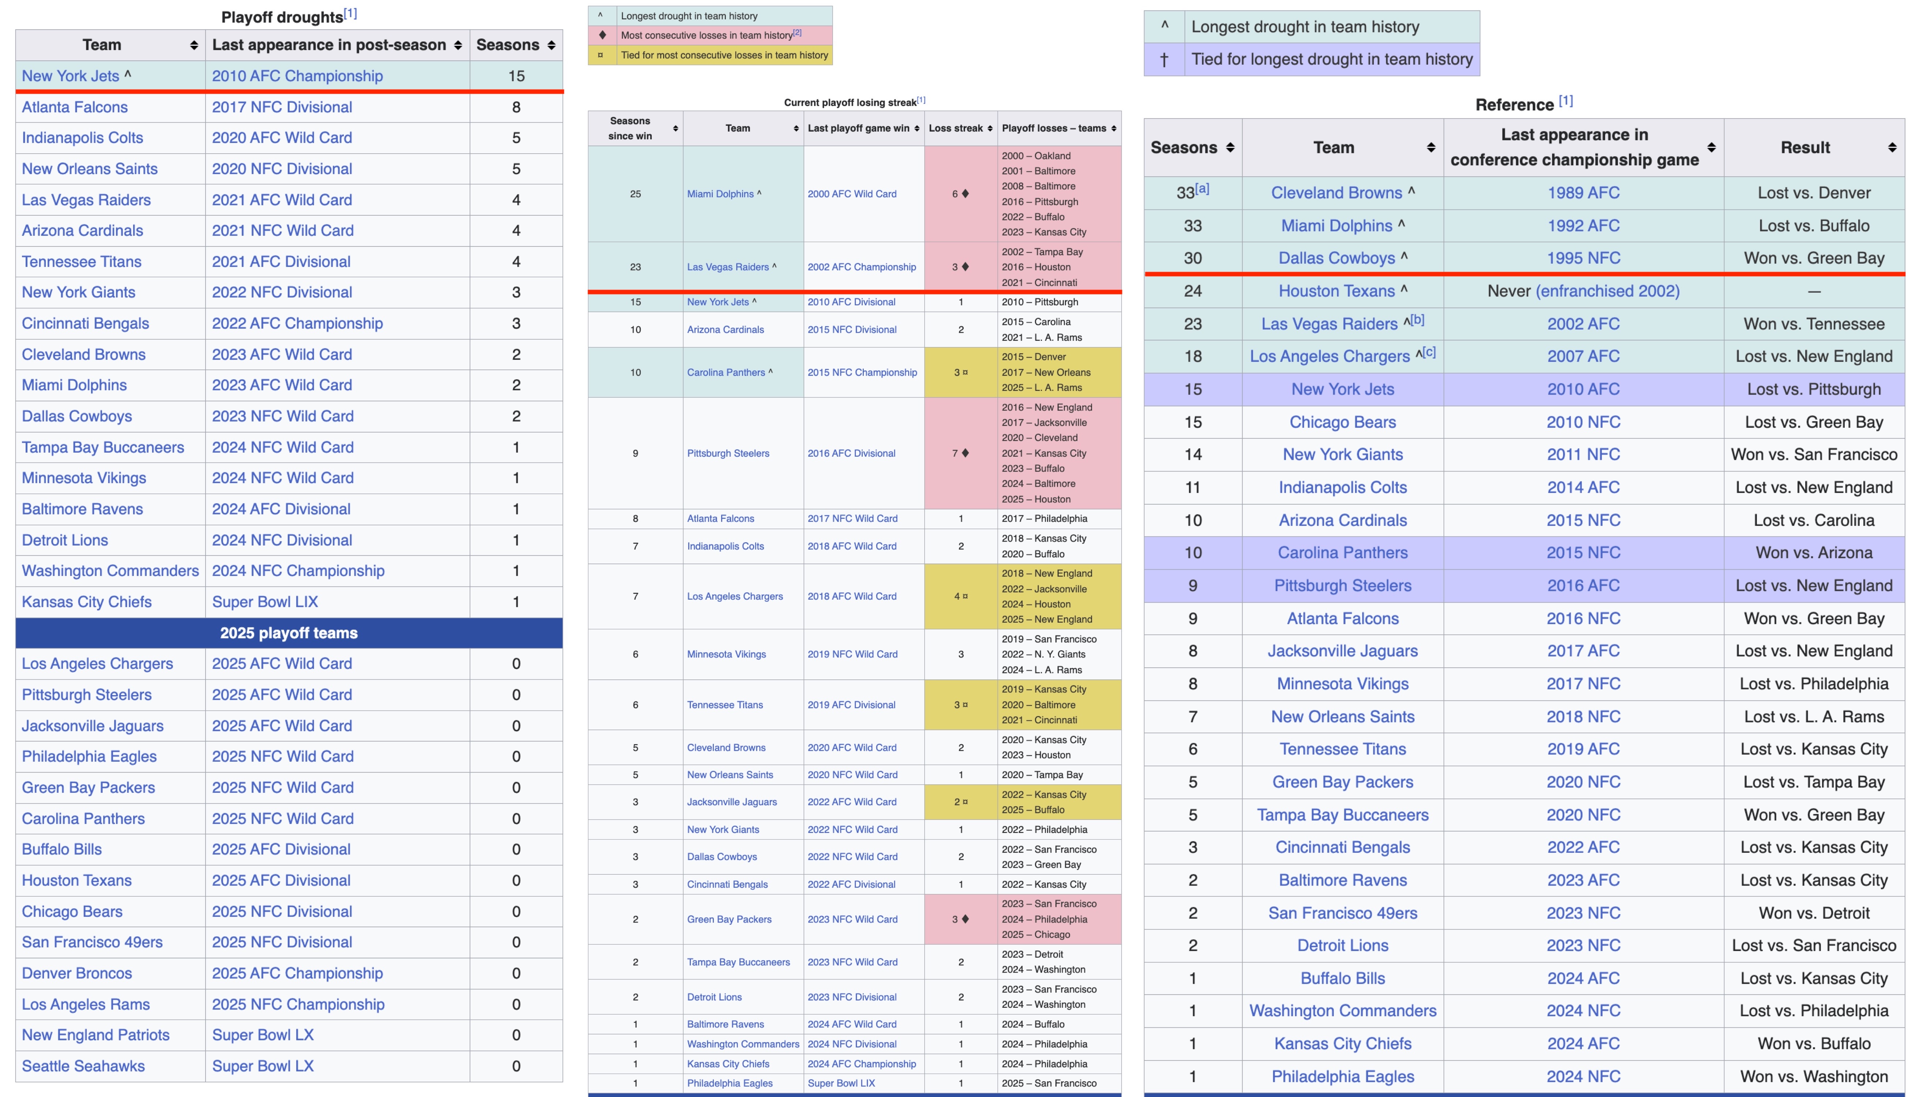This screenshot has height=1097, width=1920.
Task: Sort Playoff droughts table by Team column
Action: click(x=194, y=45)
